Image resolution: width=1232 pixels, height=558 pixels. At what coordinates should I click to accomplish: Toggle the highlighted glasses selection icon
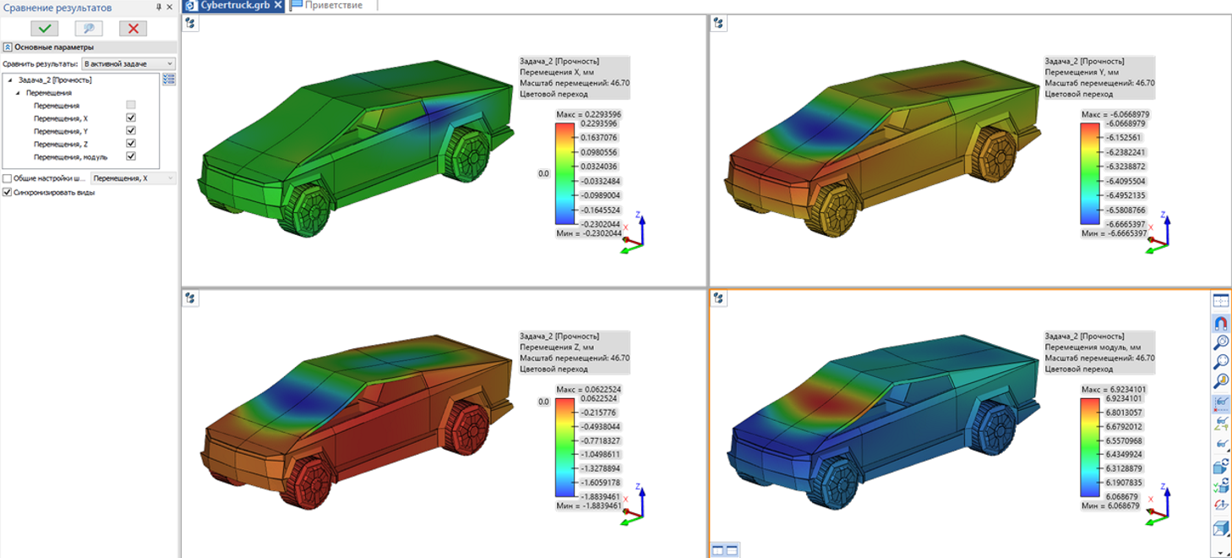click(1220, 402)
